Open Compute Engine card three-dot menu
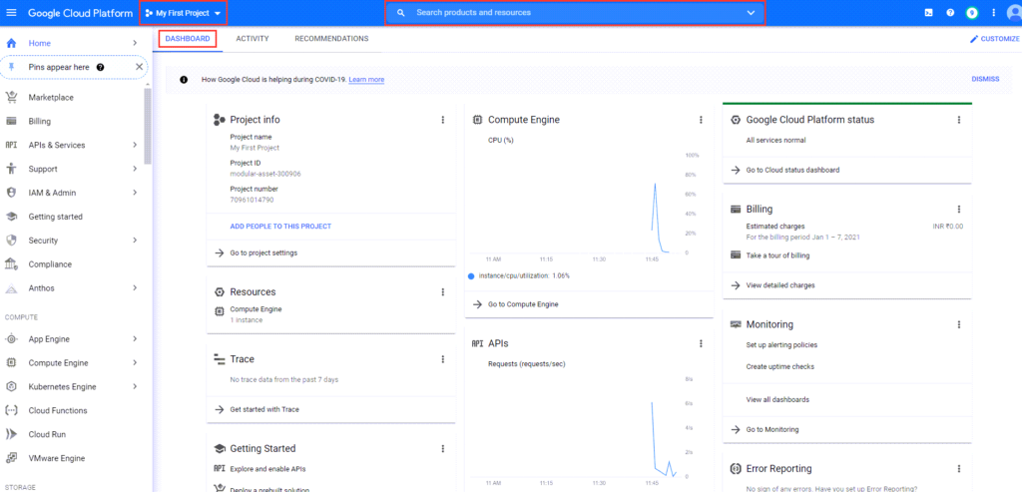The height and width of the screenshot is (492, 1022). coord(701,120)
